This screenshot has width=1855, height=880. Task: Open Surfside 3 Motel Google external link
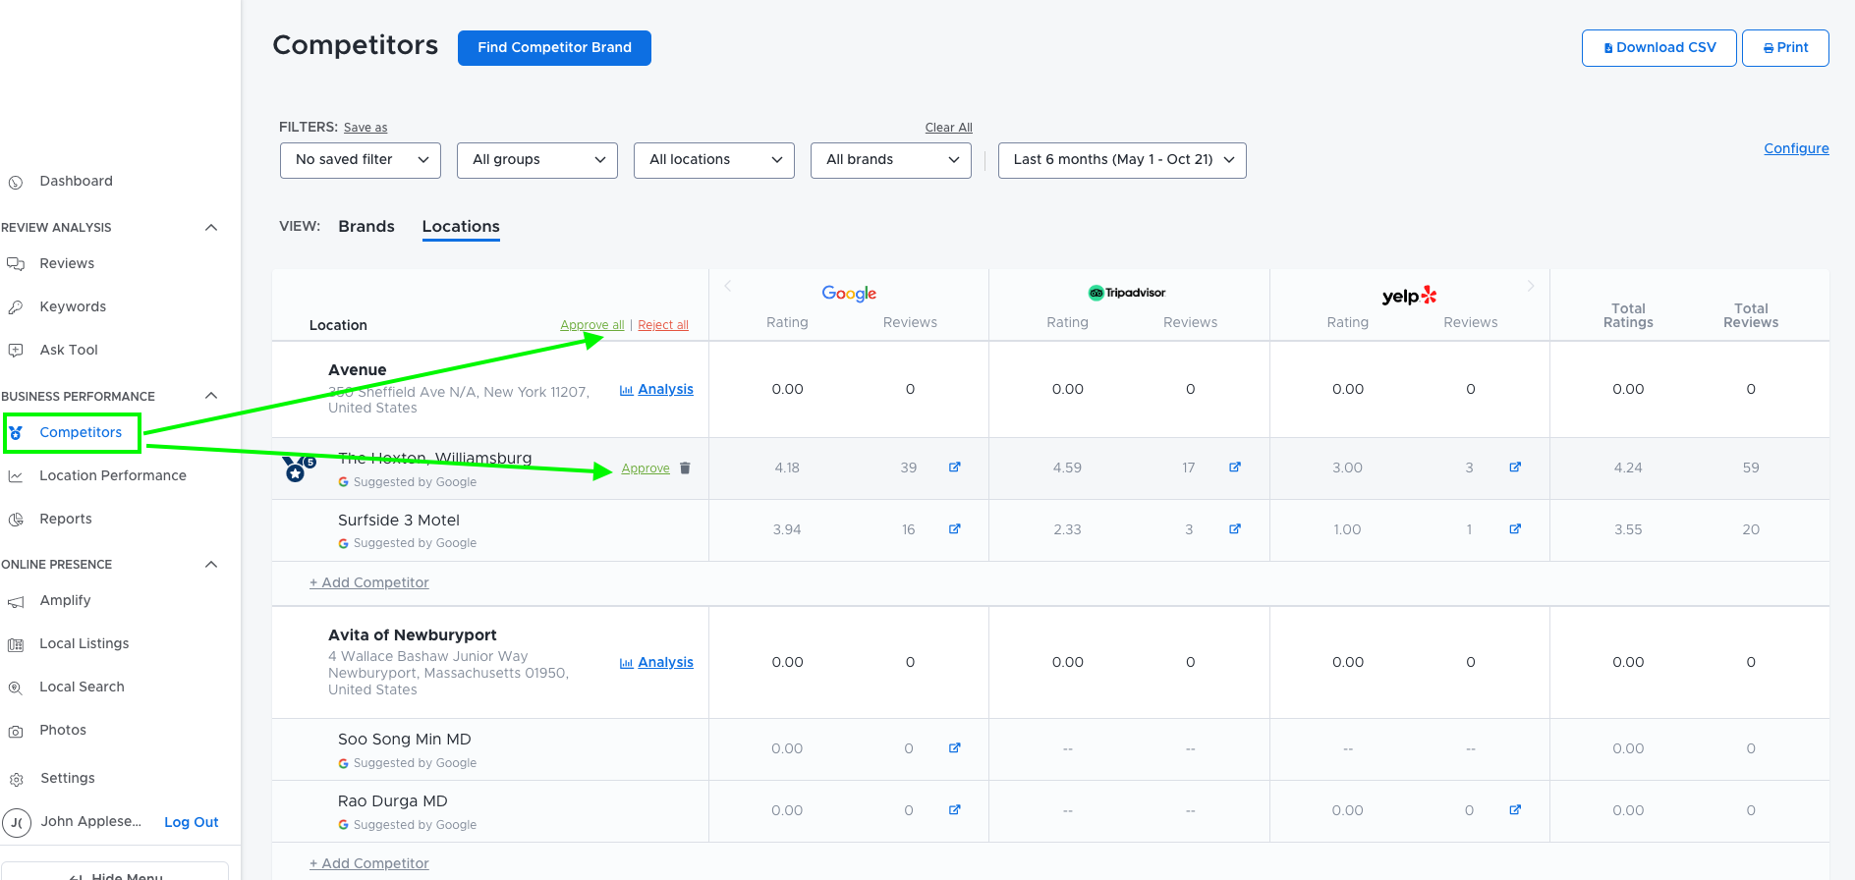(954, 529)
